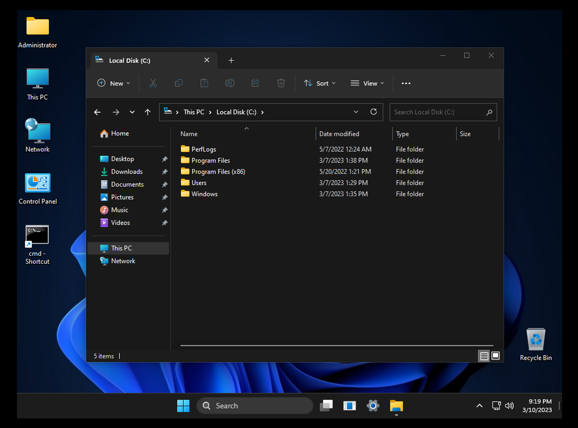Open Documents in the navigation pane

[x=129, y=185]
